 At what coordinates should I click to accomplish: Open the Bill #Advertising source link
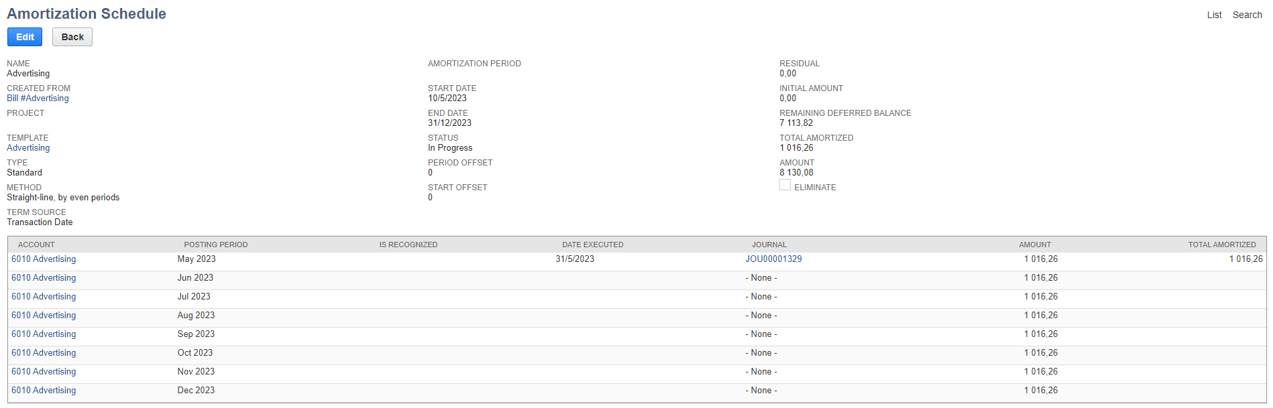[38, 98]
